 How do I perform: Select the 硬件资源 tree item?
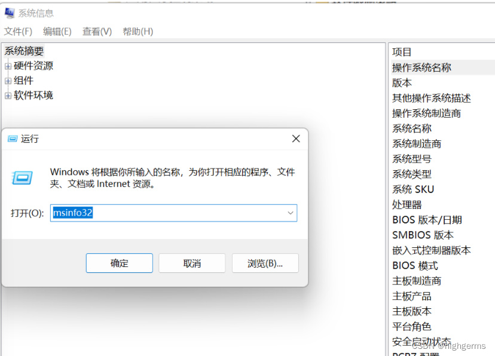point(33,66)
